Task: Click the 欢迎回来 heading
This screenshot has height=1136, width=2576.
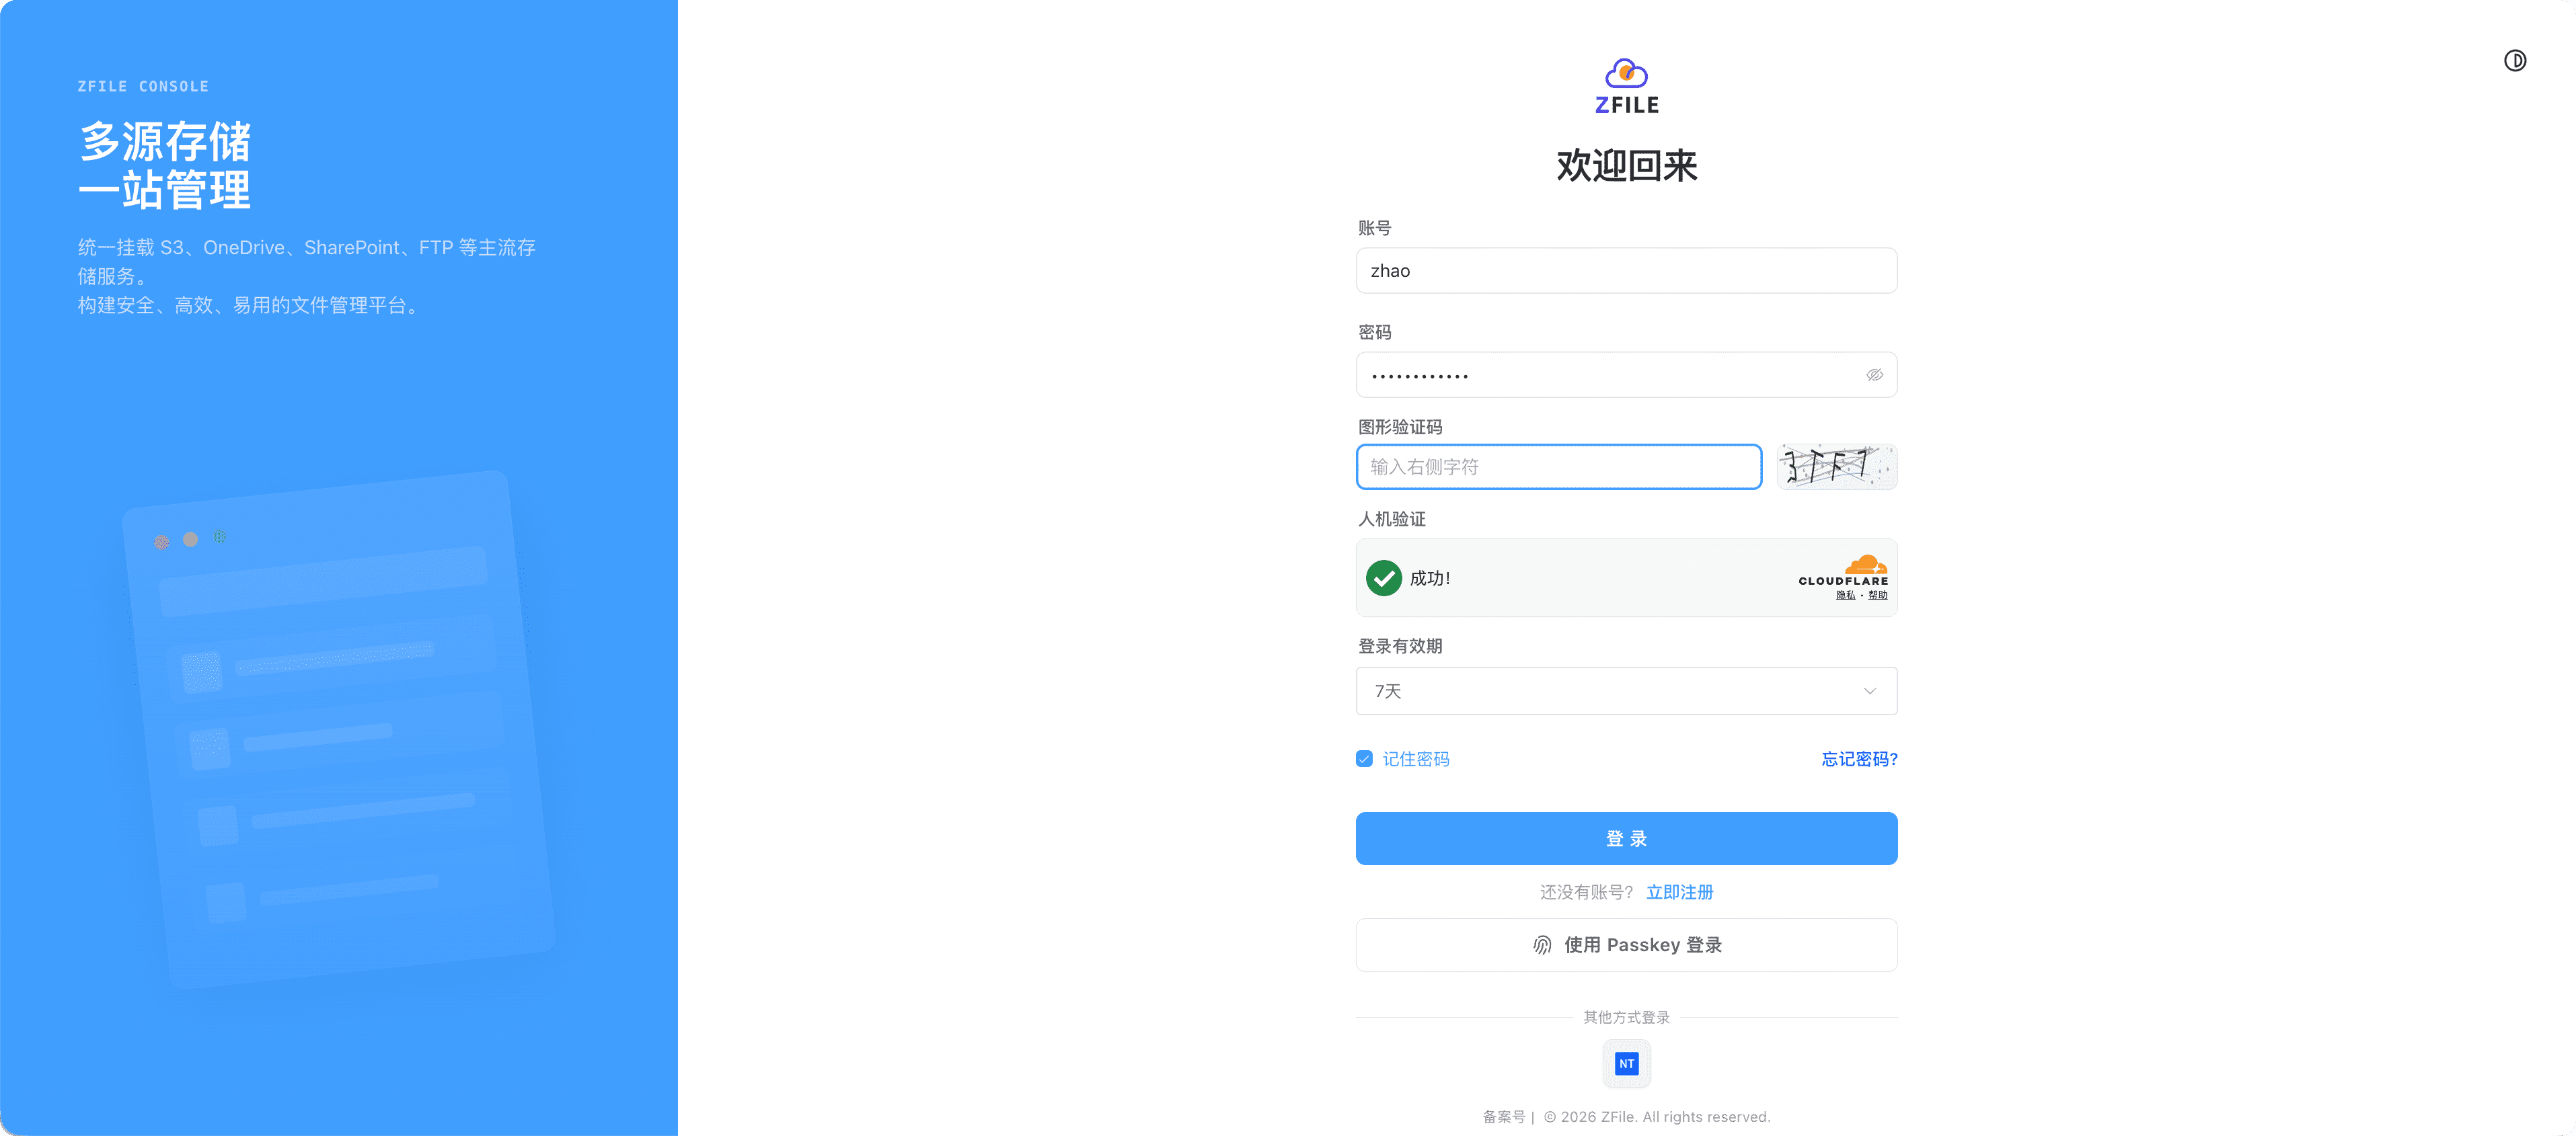Action: click(1626, 166)
